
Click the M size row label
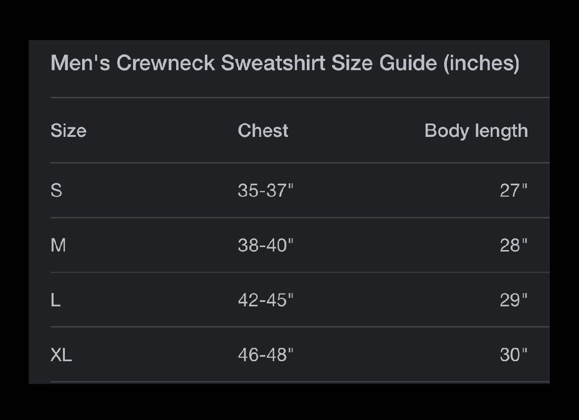pos(58,245)
